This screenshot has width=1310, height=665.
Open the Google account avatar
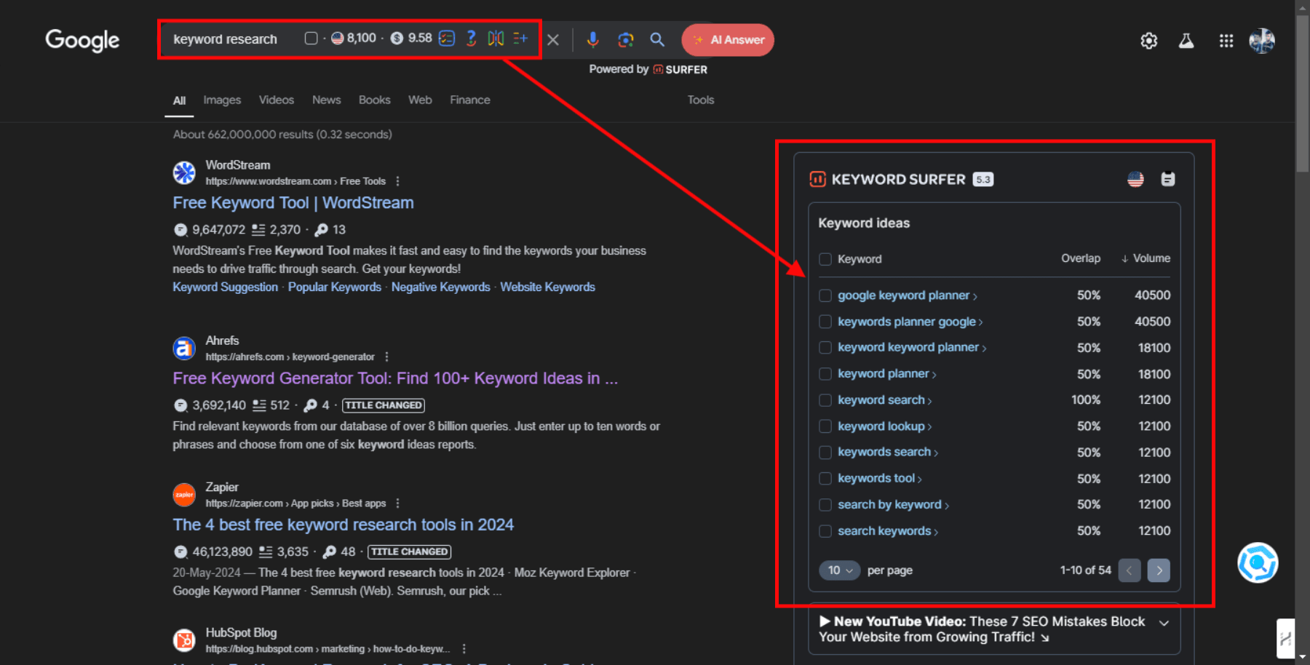[x=1262, y=41]
